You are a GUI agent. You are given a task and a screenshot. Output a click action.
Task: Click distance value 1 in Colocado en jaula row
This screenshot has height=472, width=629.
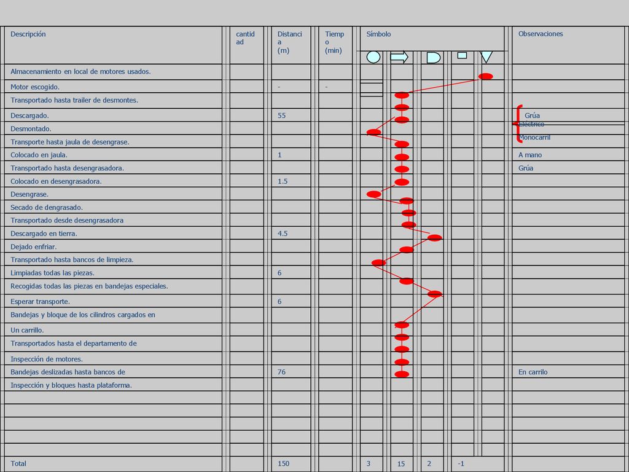(279, 155)
